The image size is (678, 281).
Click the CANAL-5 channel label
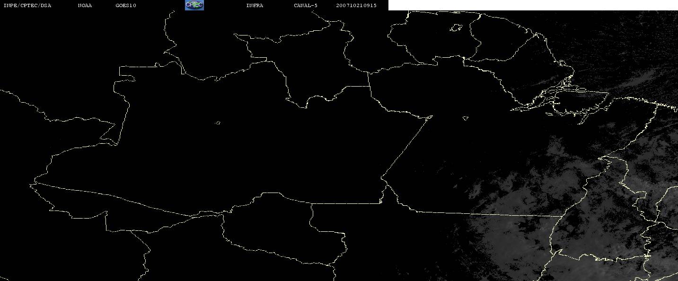point(306,6)
